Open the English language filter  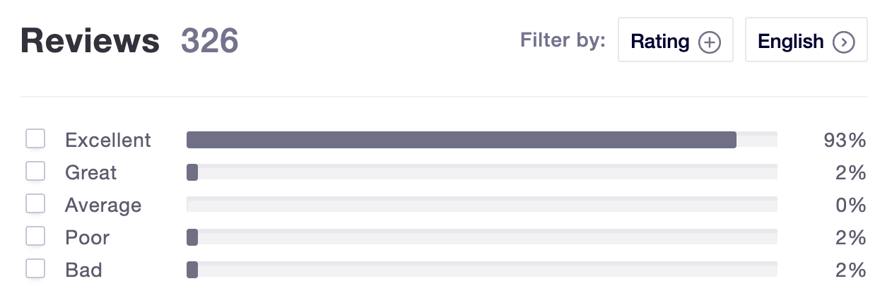click(806, 40)
